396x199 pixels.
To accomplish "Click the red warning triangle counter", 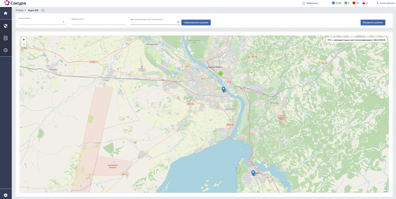I will [365, 3].
